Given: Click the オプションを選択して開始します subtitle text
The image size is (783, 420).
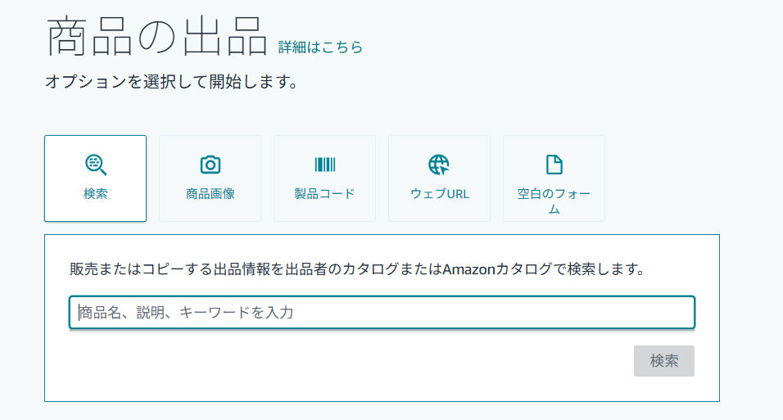Looking at the screenshot, I should tap(170, 83).
